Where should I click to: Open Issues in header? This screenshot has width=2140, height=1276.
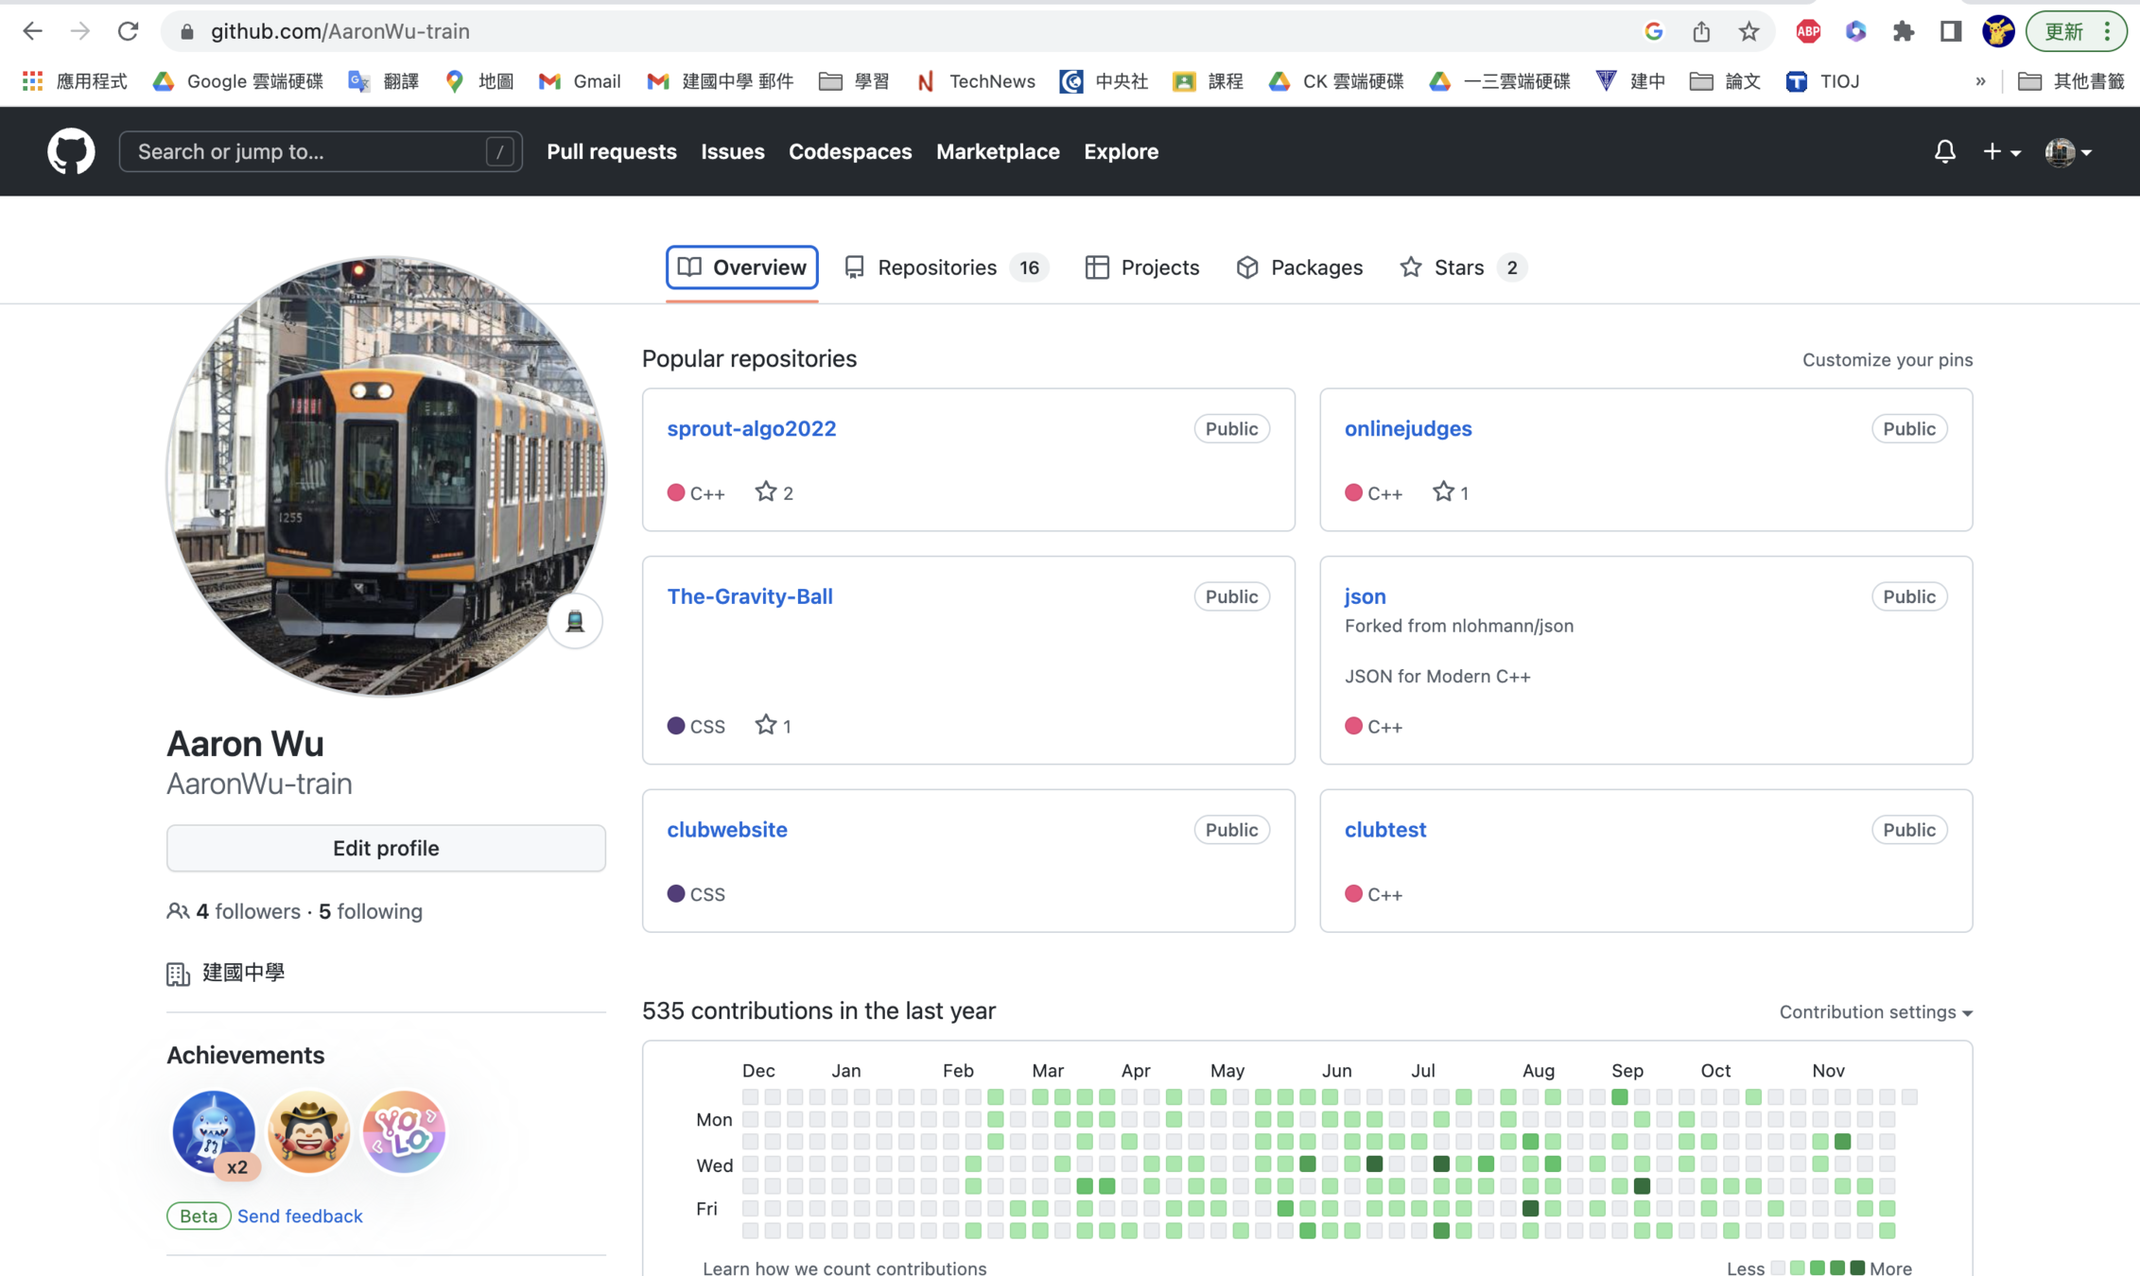pos(733,151)
